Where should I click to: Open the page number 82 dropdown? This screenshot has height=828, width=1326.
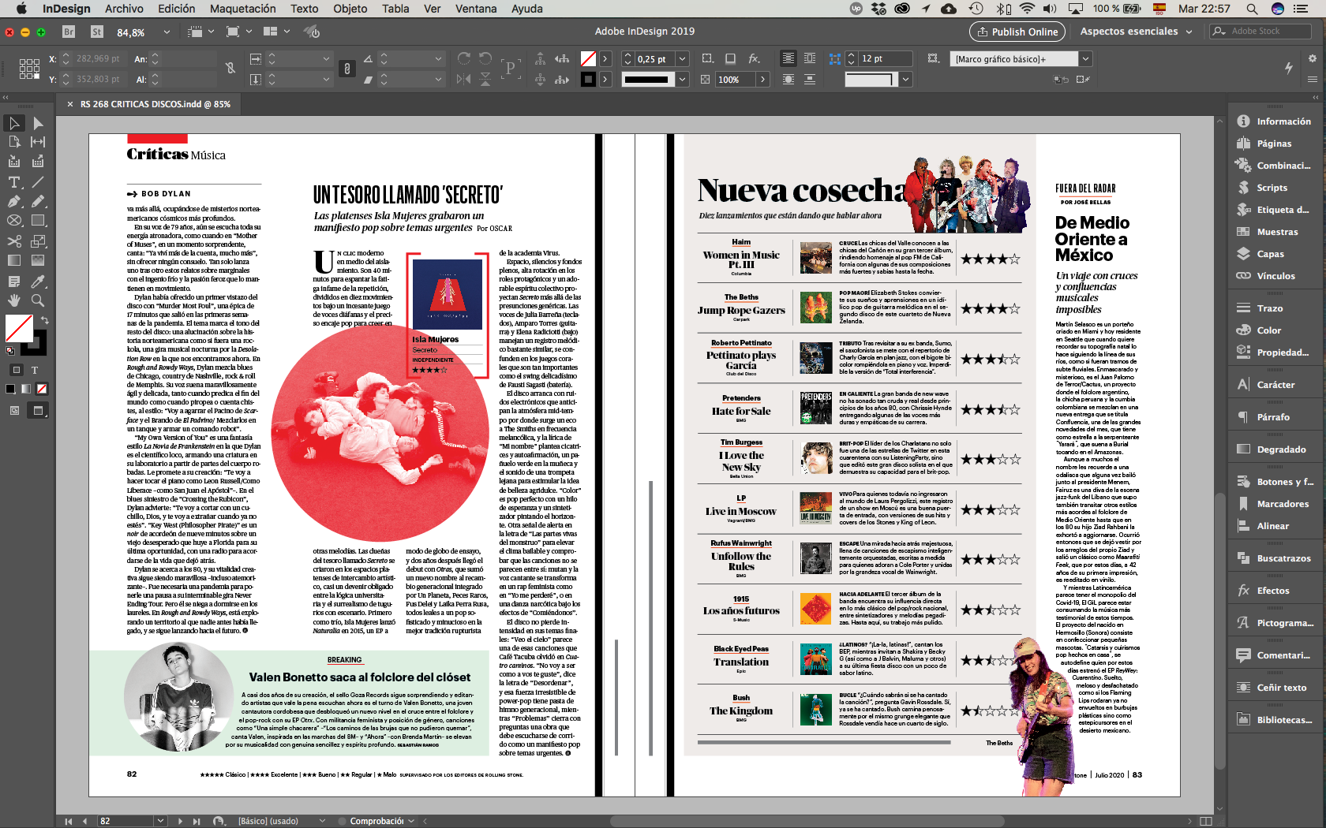pos(160,821)
